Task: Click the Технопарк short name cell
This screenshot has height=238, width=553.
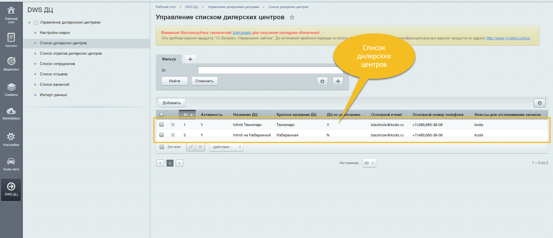Action: point(285,125)
